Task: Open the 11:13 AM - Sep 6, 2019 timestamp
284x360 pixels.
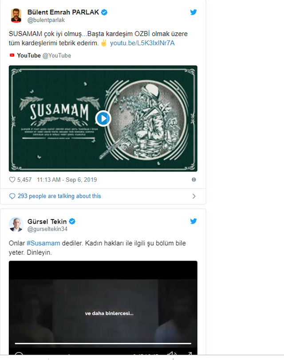Action: 73,180
